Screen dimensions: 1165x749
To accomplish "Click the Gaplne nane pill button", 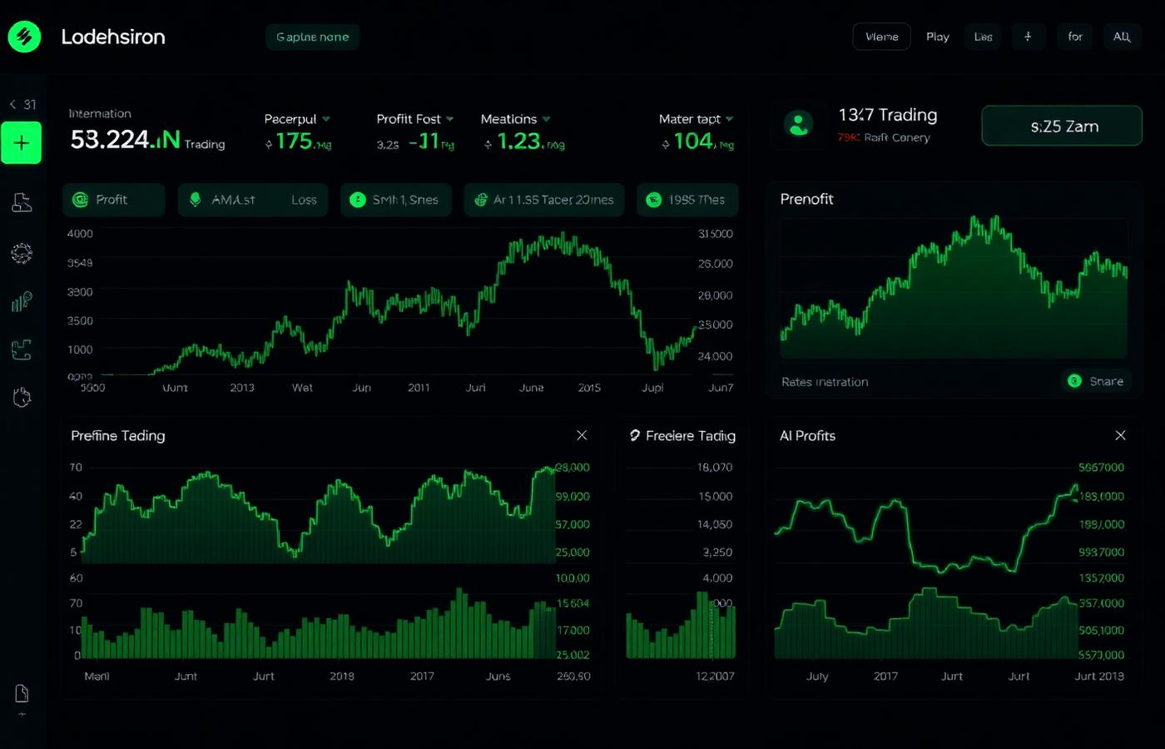I will pos(313,37).
